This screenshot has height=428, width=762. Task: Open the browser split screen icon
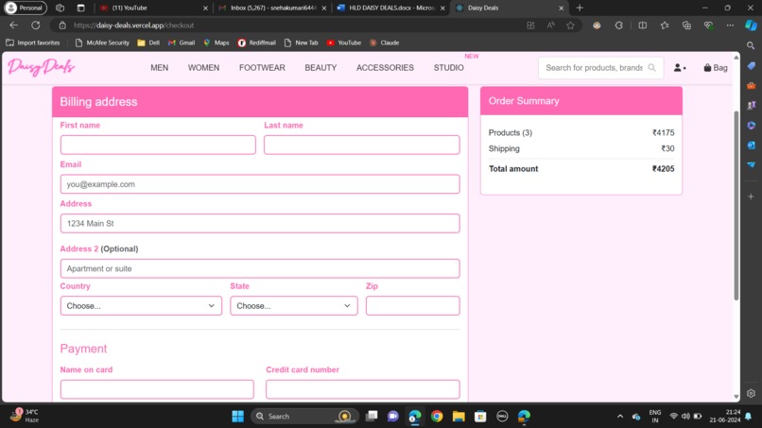[x=643, y=26]
